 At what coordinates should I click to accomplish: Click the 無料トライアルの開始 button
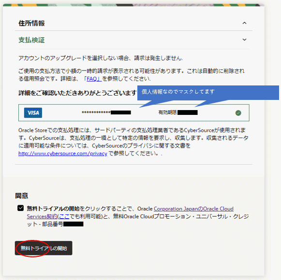coord(44,248)
